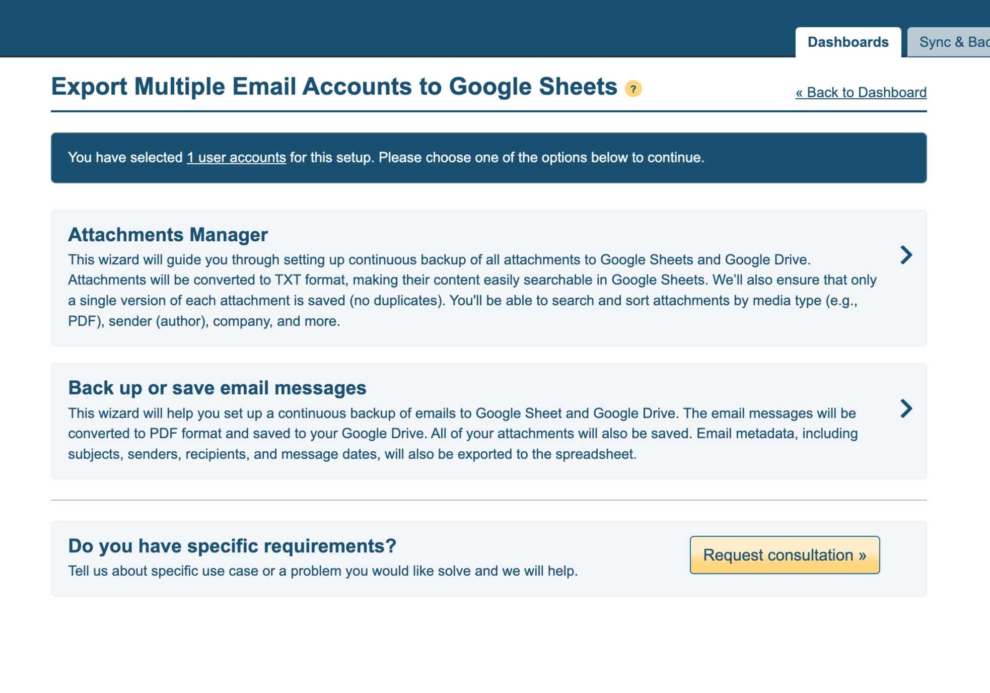Image resolution: width=990 pixels, height=693 pixels.
Task: Switch to the Dashboards tab
Action: point(848,42)
